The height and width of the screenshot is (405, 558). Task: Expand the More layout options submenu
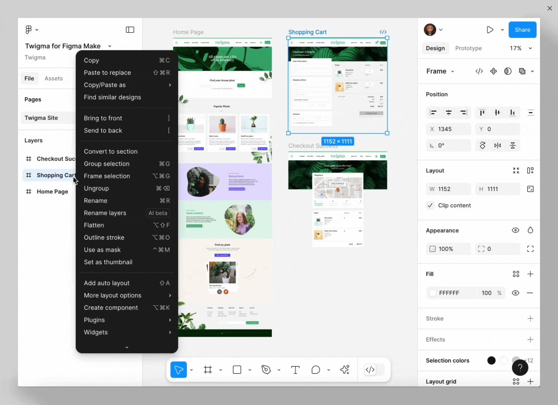coord(127,295)
